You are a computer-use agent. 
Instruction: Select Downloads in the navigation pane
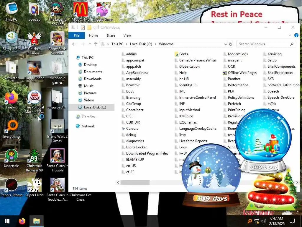93,79
